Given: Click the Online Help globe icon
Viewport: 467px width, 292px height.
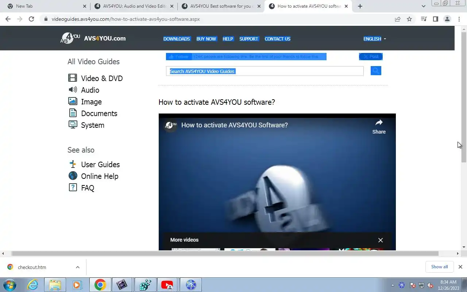Looking at the screenshot, I should pyautogui.click(x=73, y=176).
